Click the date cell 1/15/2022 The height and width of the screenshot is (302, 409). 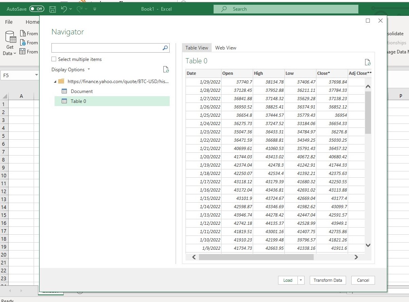pos(203,198)
